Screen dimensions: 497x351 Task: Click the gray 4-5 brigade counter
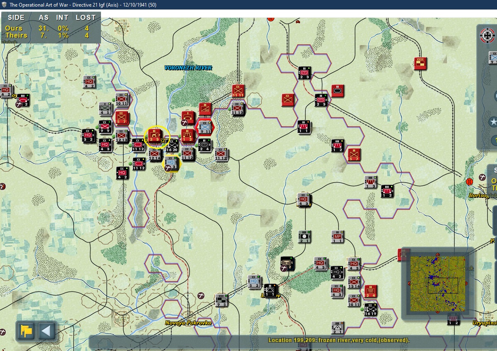[105, 108]
